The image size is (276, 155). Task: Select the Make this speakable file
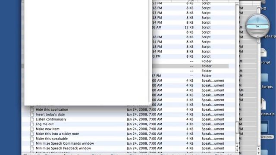pos(52,139)
